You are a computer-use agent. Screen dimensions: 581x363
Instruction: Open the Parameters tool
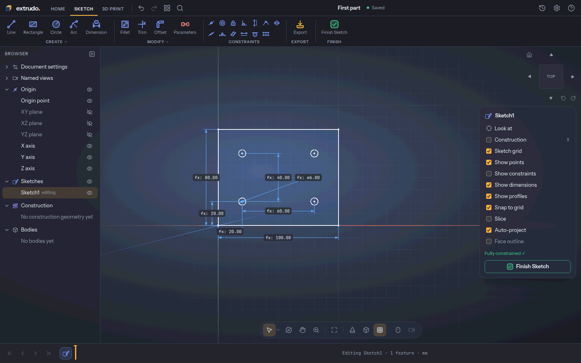pyautogui.click(x=185, y=27)
